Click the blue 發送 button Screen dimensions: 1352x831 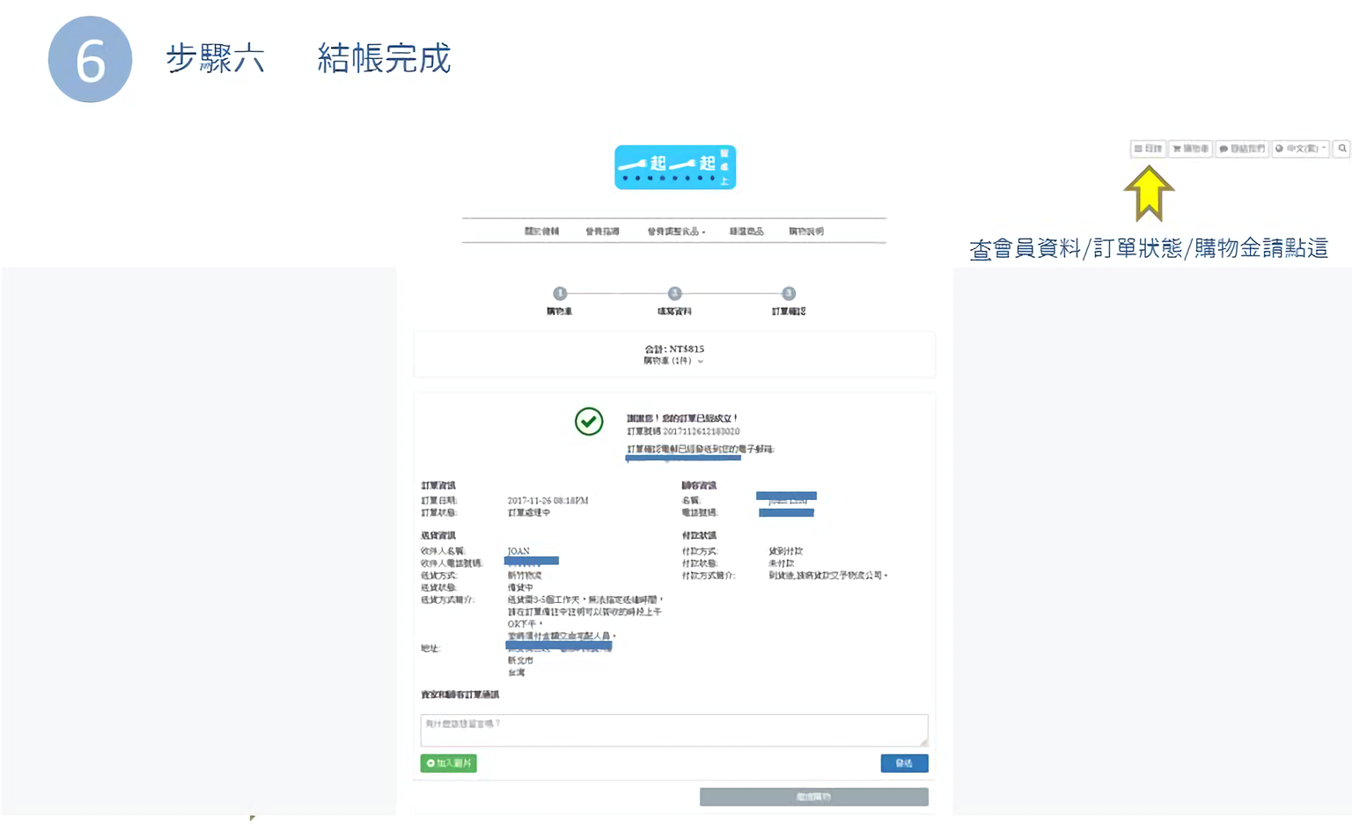point(904,763)
